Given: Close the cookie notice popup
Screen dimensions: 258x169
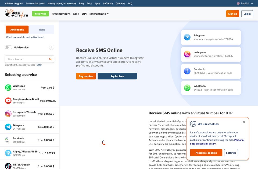Looking at the screenshot, I should (244, 122).
